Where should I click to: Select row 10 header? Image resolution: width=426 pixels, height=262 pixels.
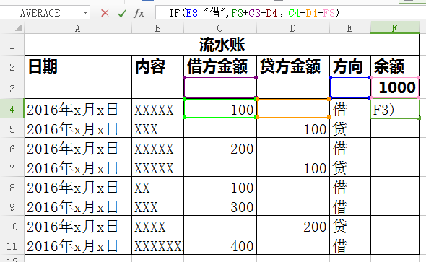[x=12, y=226]
